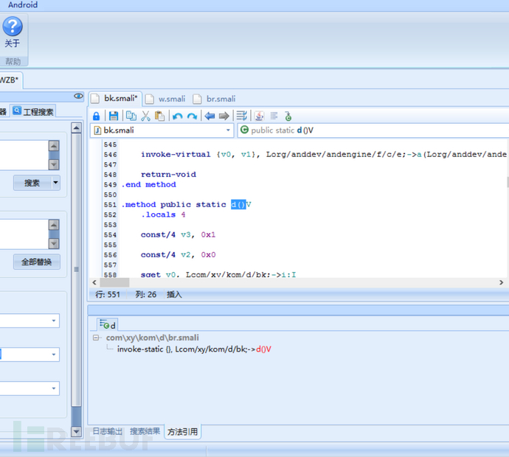
Task: Open the 搜索结果 bottom tab
Action: 145,431
